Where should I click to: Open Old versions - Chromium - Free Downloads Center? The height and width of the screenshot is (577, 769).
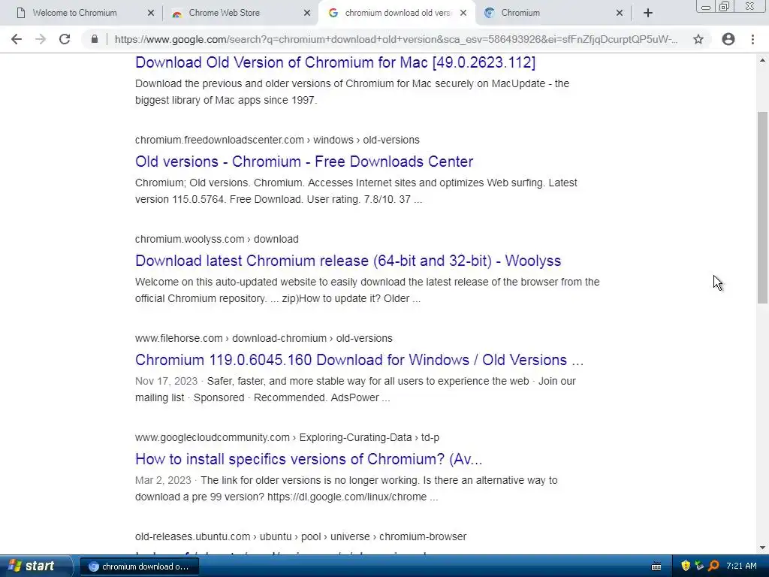304,162
